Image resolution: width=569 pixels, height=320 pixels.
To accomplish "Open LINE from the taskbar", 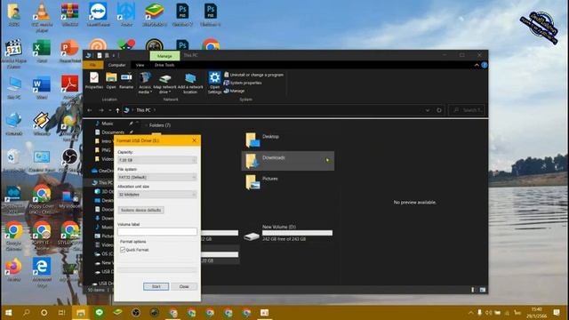I will (99, 312).
